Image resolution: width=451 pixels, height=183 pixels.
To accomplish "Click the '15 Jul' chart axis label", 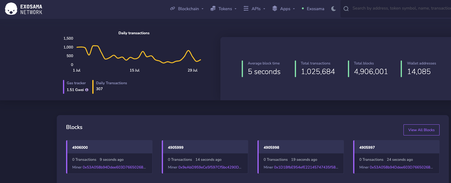I will click(x=134, y=71).
